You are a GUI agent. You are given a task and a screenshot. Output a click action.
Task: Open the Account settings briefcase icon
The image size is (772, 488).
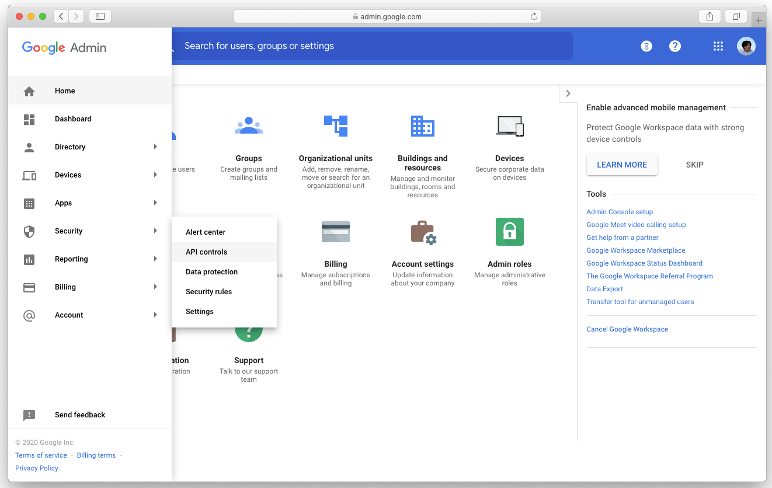[x=423, y=232]
